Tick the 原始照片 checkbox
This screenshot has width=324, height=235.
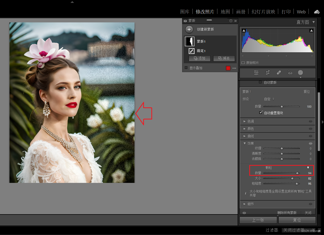pos(243,63)
